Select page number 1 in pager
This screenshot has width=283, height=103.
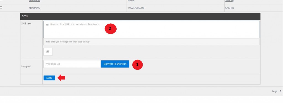[281, 91]
